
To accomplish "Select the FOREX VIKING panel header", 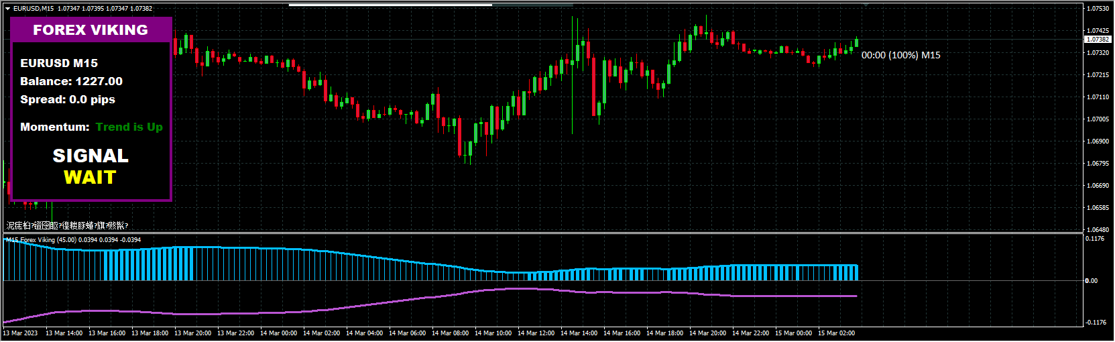I will coord(91,30).
